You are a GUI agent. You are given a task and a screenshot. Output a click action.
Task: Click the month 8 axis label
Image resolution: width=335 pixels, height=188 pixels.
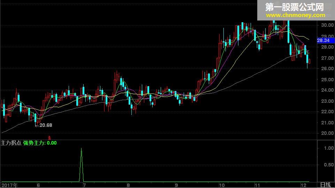click(128, 185)
